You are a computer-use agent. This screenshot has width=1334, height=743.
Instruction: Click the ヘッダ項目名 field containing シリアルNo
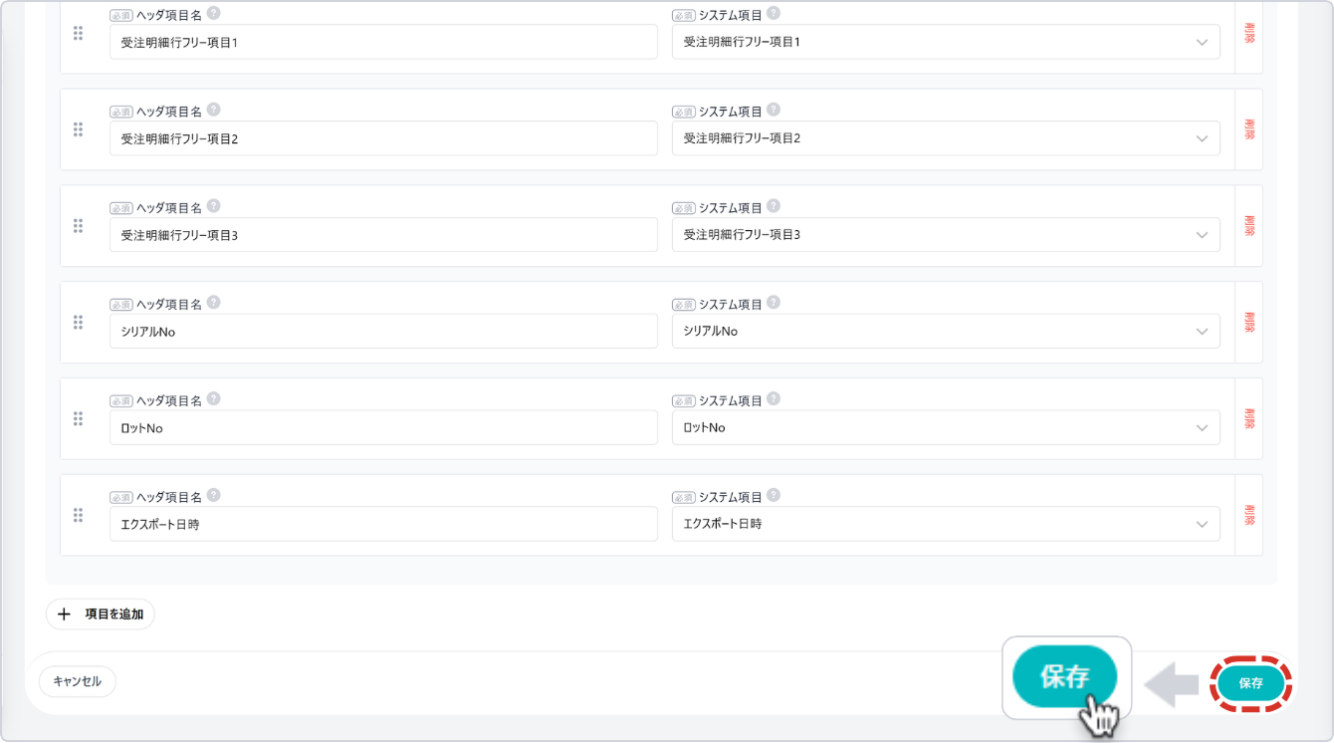click(383, 332)
